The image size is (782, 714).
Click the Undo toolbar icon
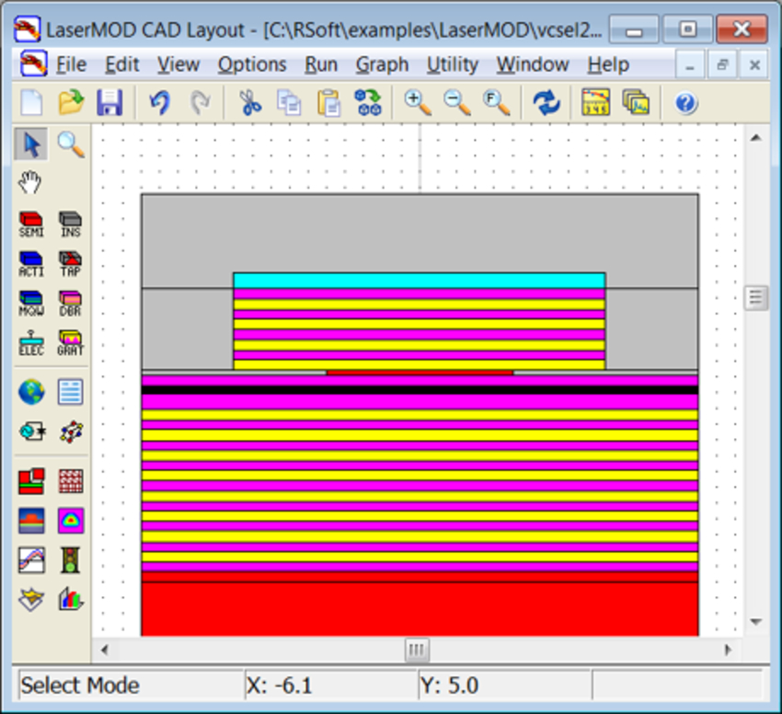[x=158, y=102]
